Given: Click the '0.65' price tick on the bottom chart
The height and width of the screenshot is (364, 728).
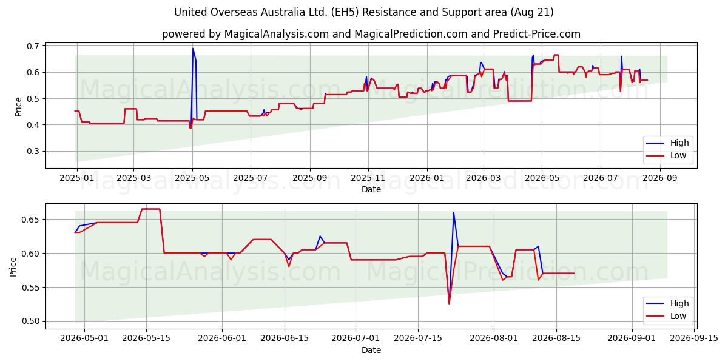Looking at the screenshot, I should pos(31,219).
